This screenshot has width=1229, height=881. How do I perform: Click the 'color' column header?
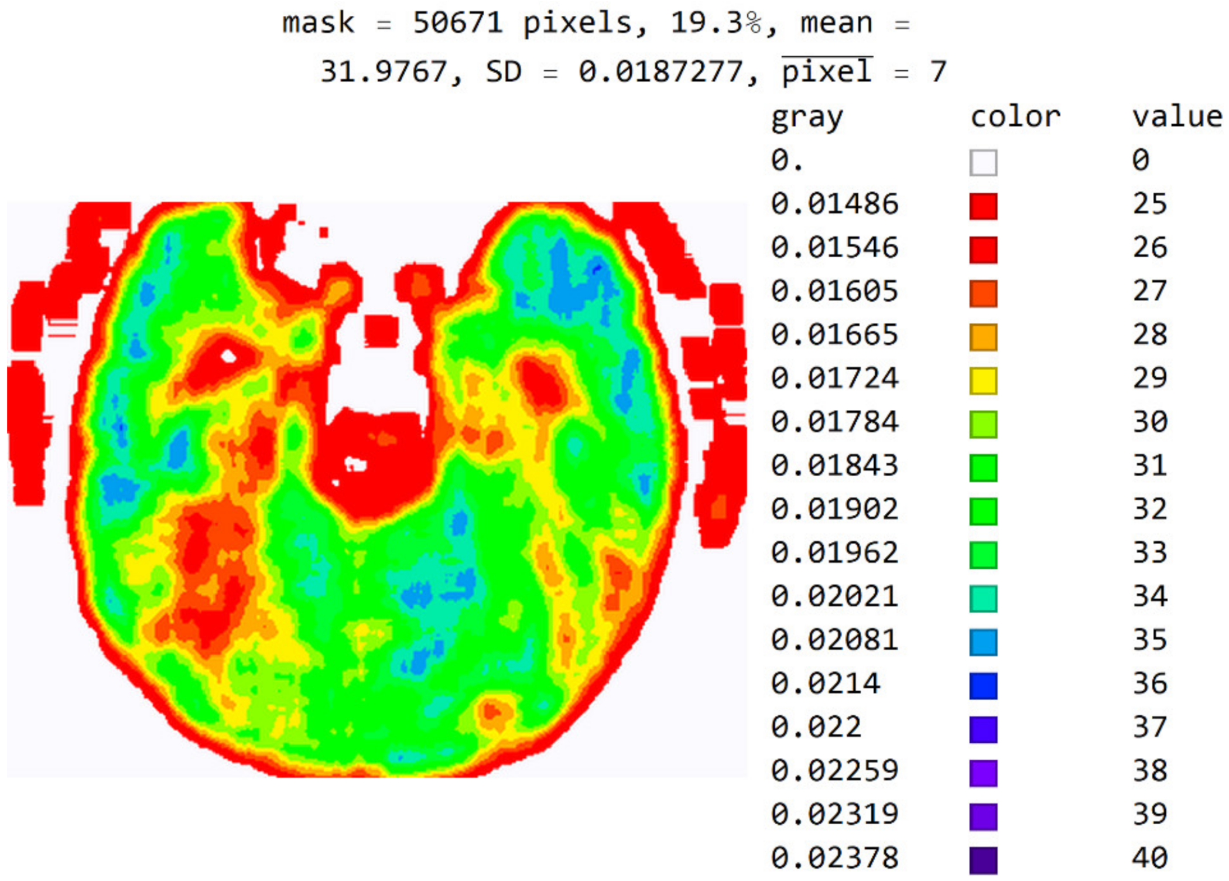click(x=1015, y=117)
